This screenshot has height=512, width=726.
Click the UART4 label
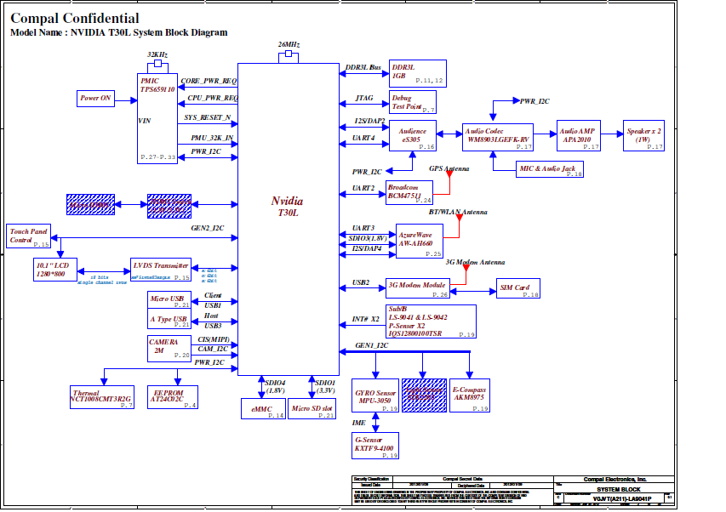tap(363, 138)
